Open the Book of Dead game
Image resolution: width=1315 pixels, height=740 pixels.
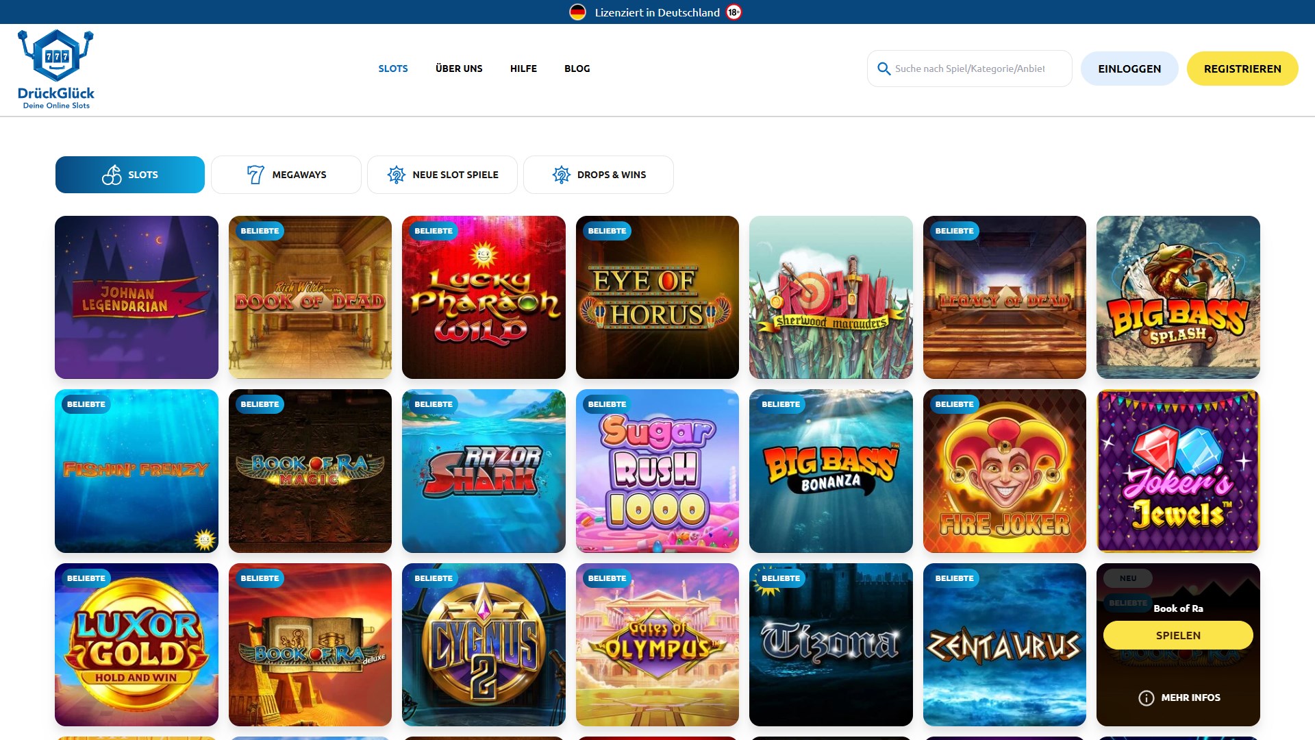(x=310, y=297)
